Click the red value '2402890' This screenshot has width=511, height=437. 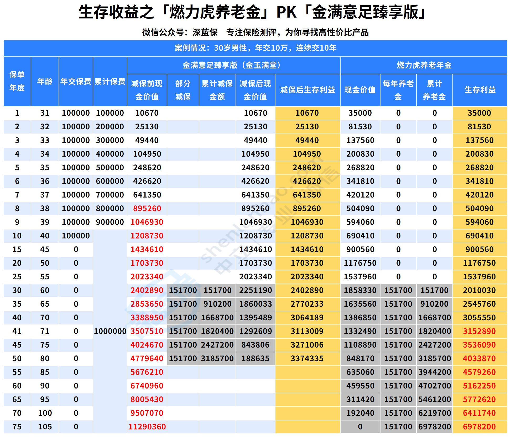pyautogui.click(x=147, y=290)
